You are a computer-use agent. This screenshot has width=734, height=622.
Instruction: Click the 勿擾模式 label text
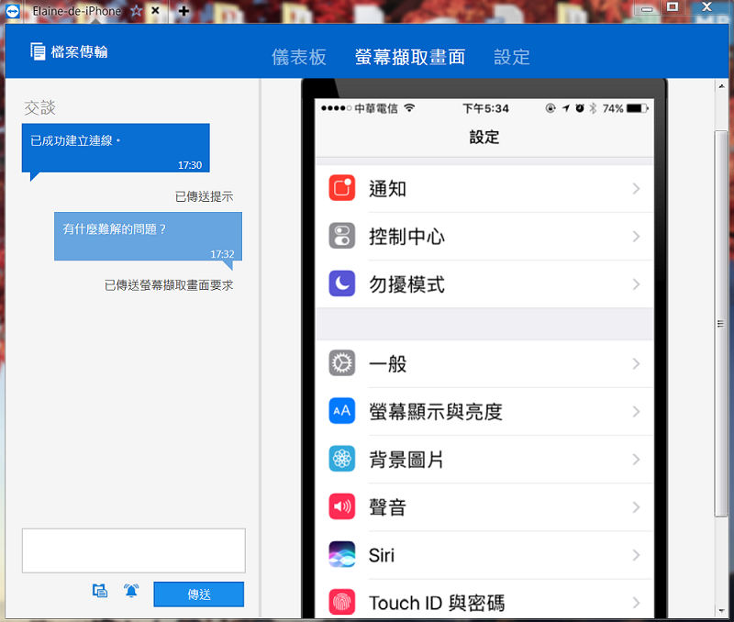tap(406, 284)
